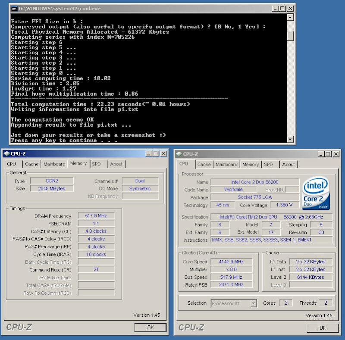Viewport: 345px width, 340px height.
Task: Open Mainboard tab in right CPU-Z window
Action: click(227, 165)
